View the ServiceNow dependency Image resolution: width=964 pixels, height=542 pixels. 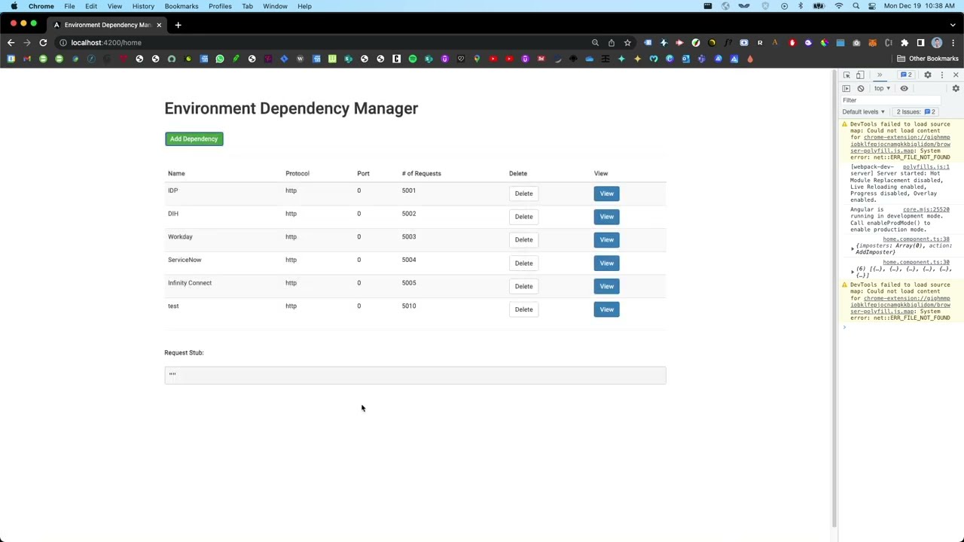point(606,263)
